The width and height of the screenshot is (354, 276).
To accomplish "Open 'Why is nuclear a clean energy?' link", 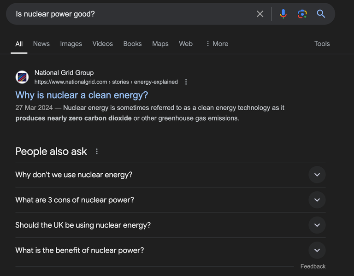I will coord(82,95).
